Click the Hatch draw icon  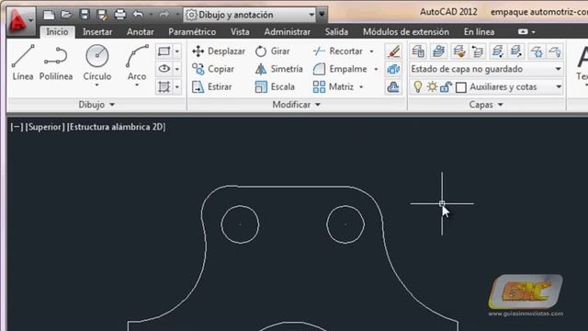[164, 86]
